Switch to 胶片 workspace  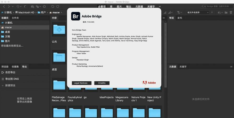pyautogui.click(x=119, y=7)
